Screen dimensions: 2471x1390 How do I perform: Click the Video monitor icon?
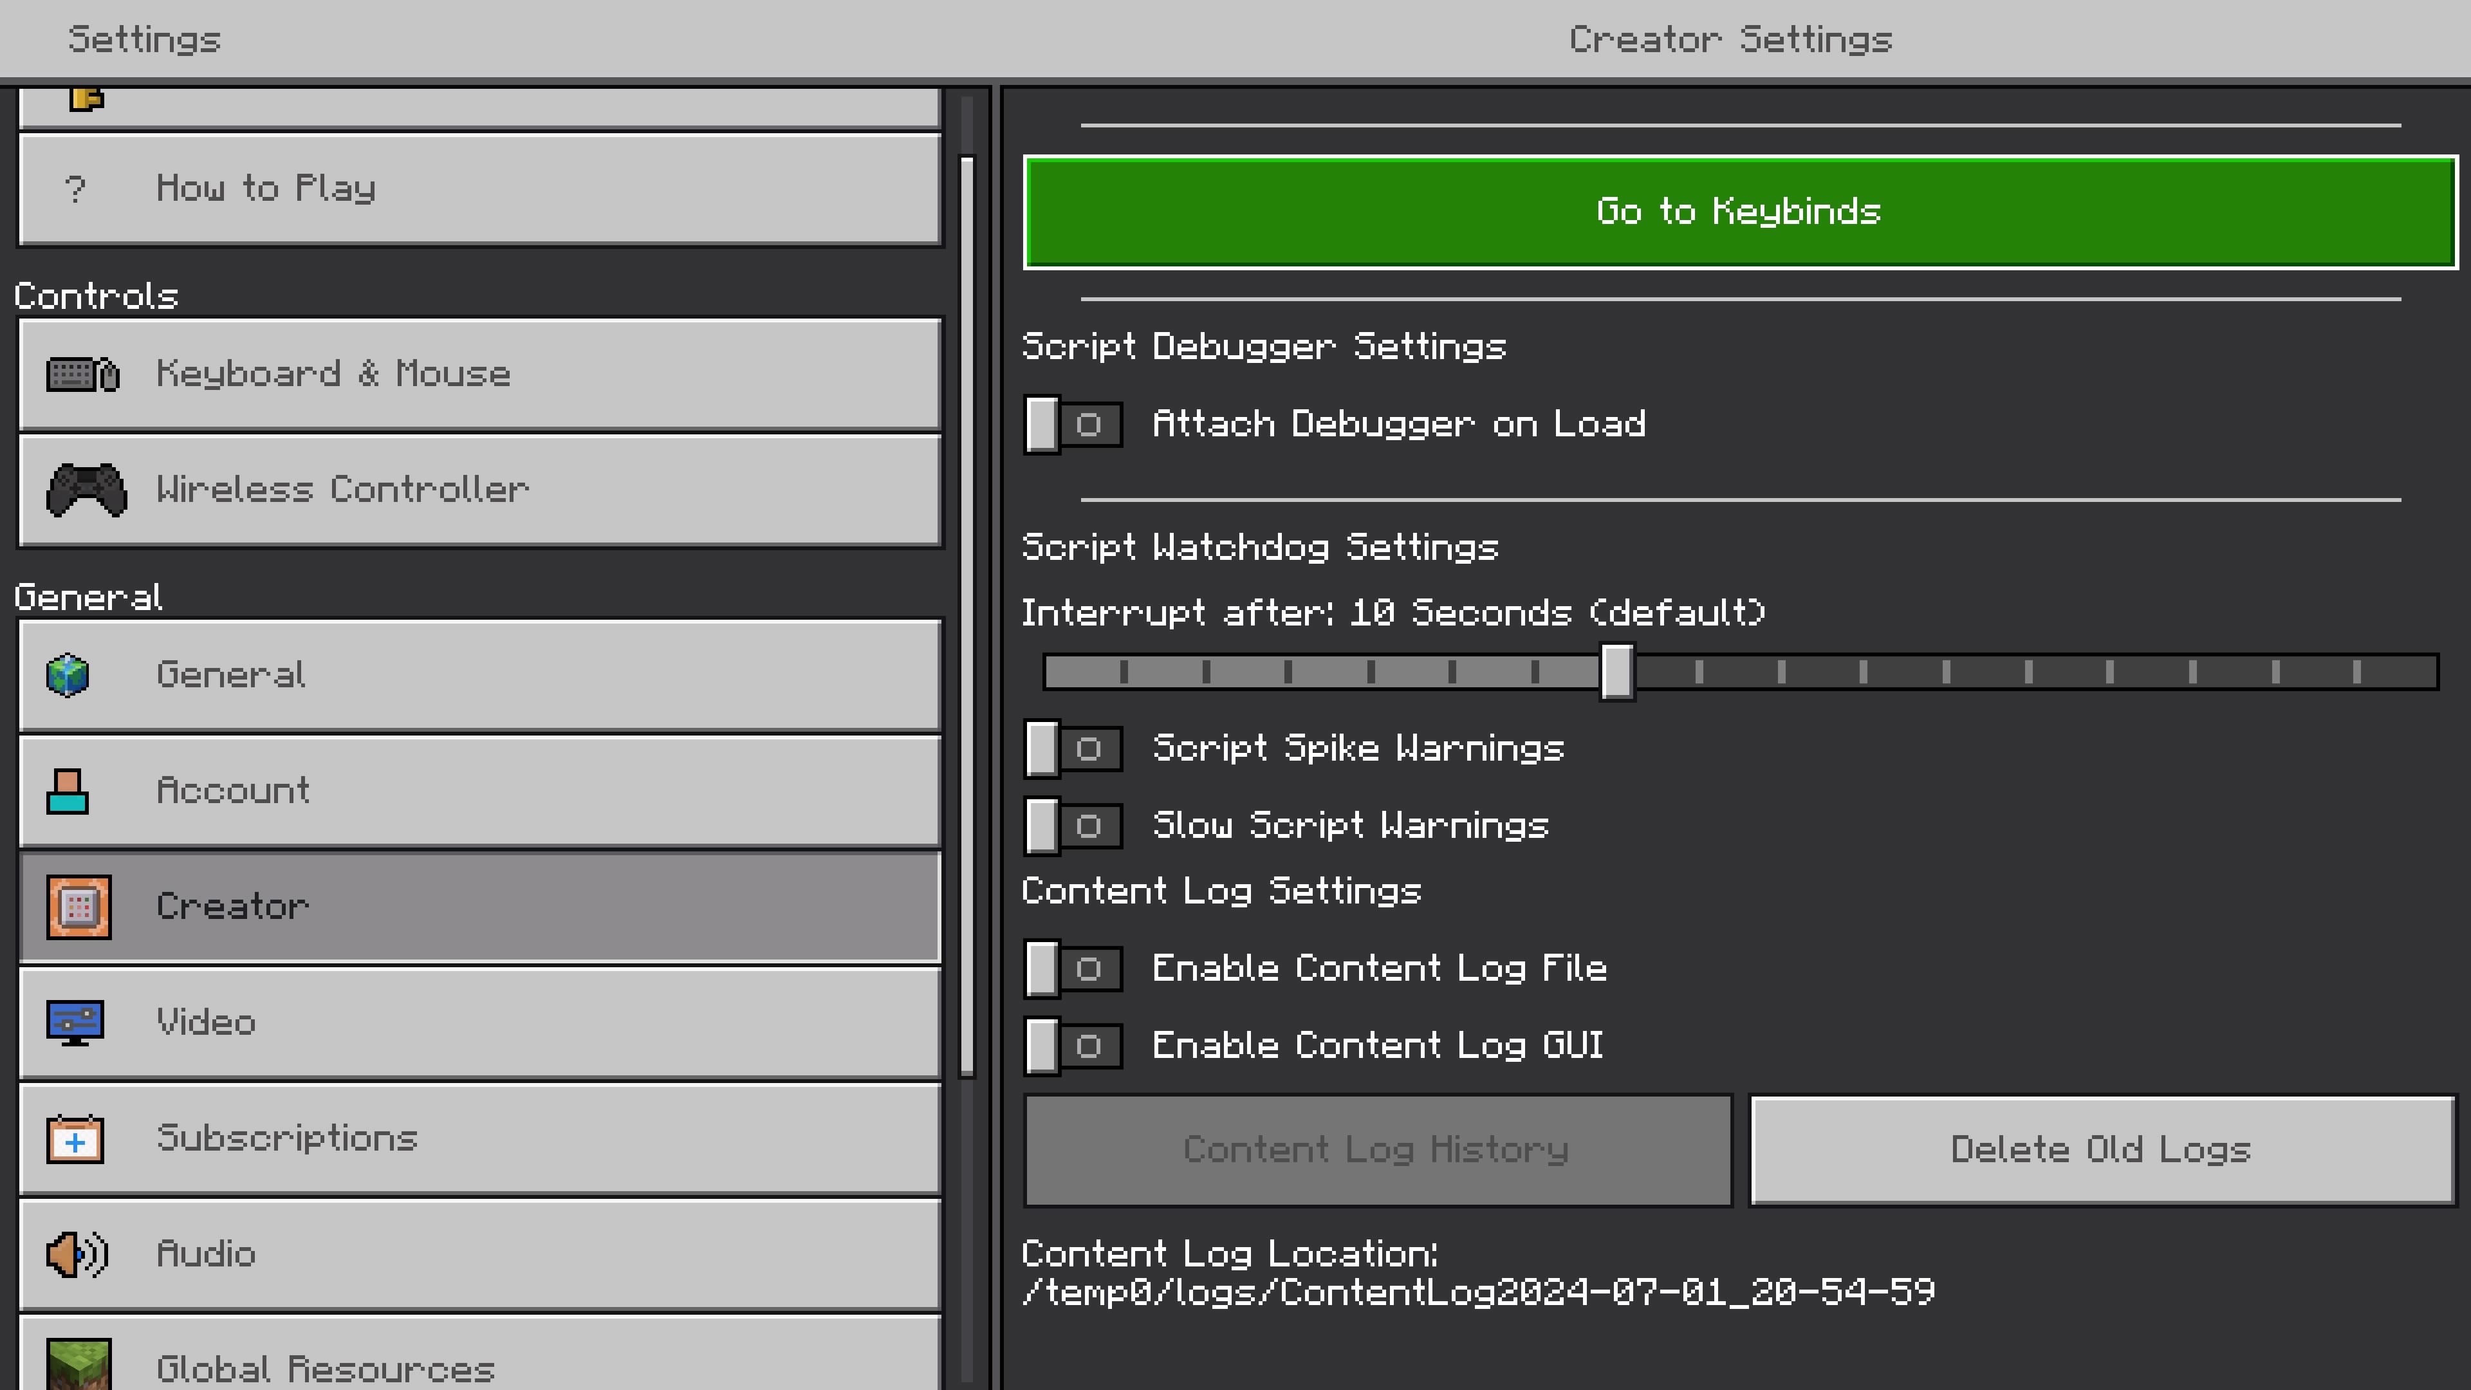tap(75, 1023)
